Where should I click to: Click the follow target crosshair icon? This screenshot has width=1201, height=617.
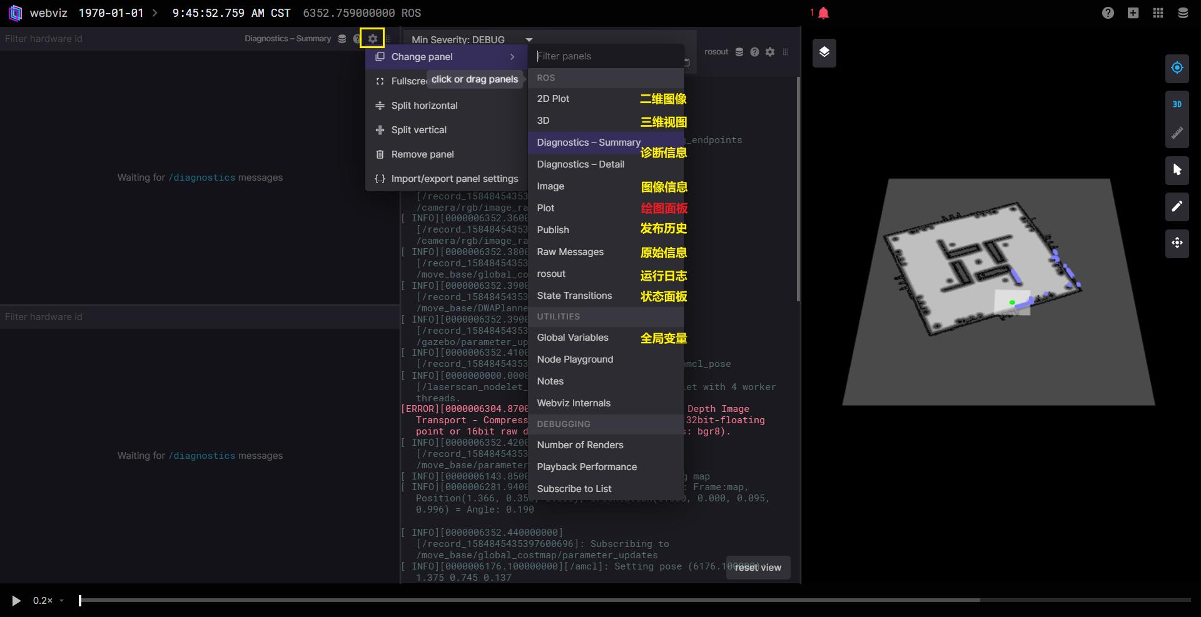[x=1177, y=68]
